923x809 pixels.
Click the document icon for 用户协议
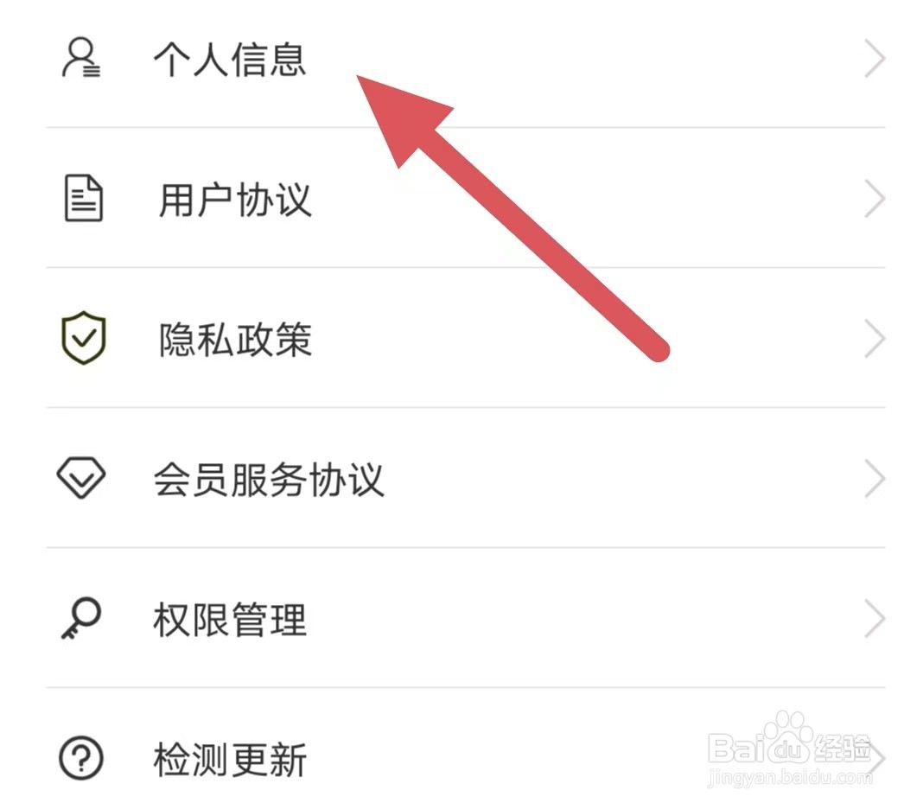pos(83,198)
